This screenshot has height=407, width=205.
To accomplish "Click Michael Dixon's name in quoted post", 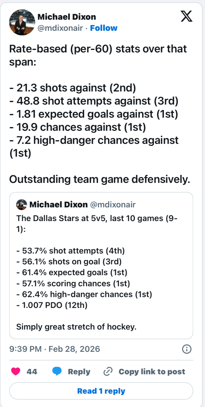I will coord(58,204).
